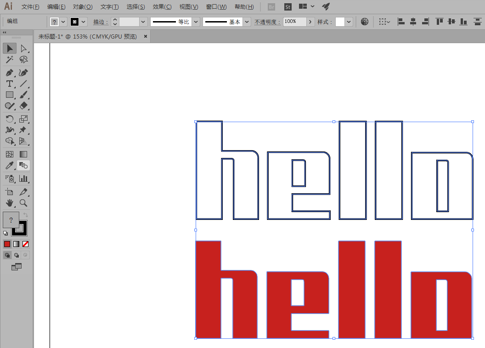Viewport: 485px width, 348px height.
Task: Set fill to None (red slash)
Action: 25,244
